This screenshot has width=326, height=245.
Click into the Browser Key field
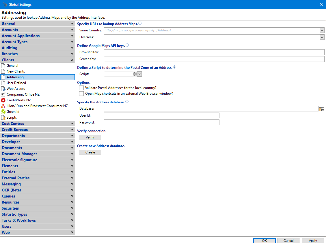tap(214, 52)
